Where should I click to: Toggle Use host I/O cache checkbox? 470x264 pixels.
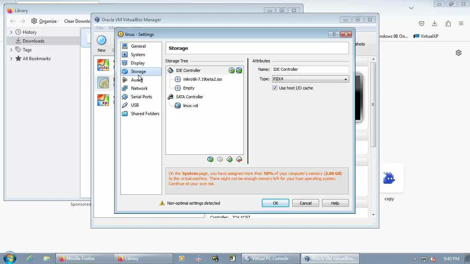click(x=275, y=88)
